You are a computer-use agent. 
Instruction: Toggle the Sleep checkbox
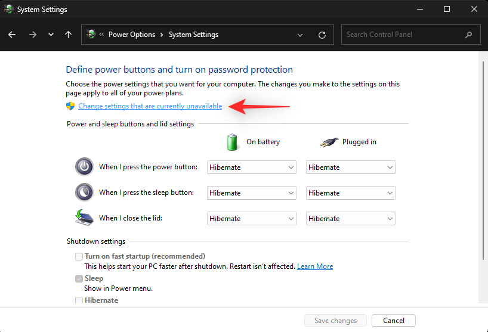[79, 278]
